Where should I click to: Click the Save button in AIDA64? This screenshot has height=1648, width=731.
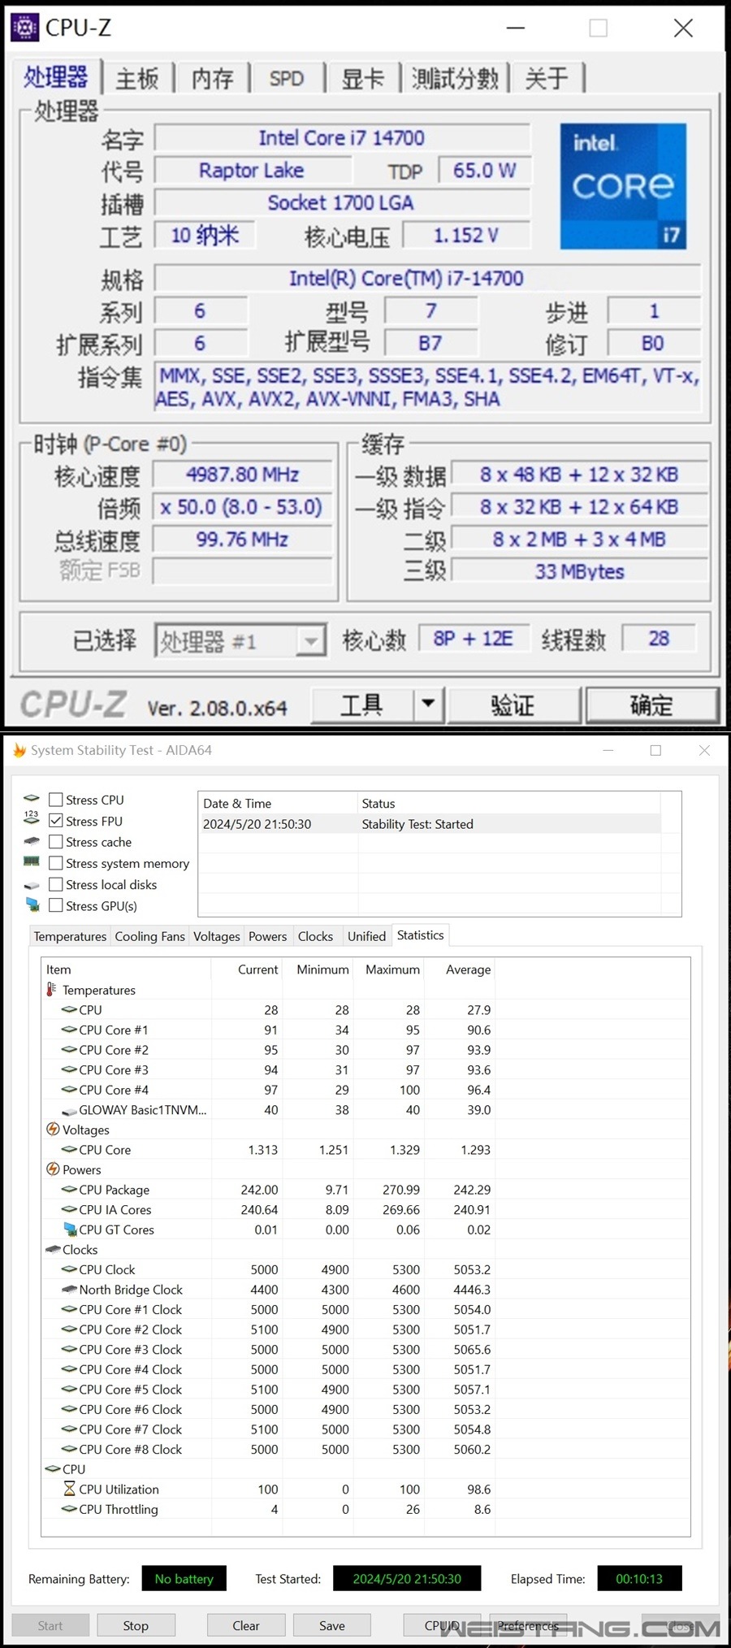point(332,1625)
